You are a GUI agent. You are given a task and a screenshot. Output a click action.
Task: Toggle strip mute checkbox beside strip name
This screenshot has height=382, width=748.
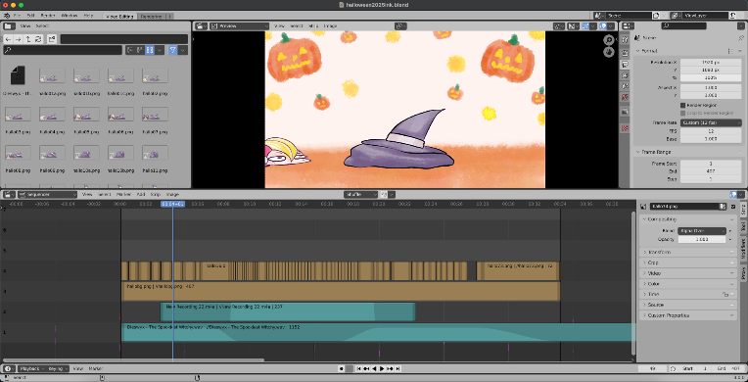point(733,207)
